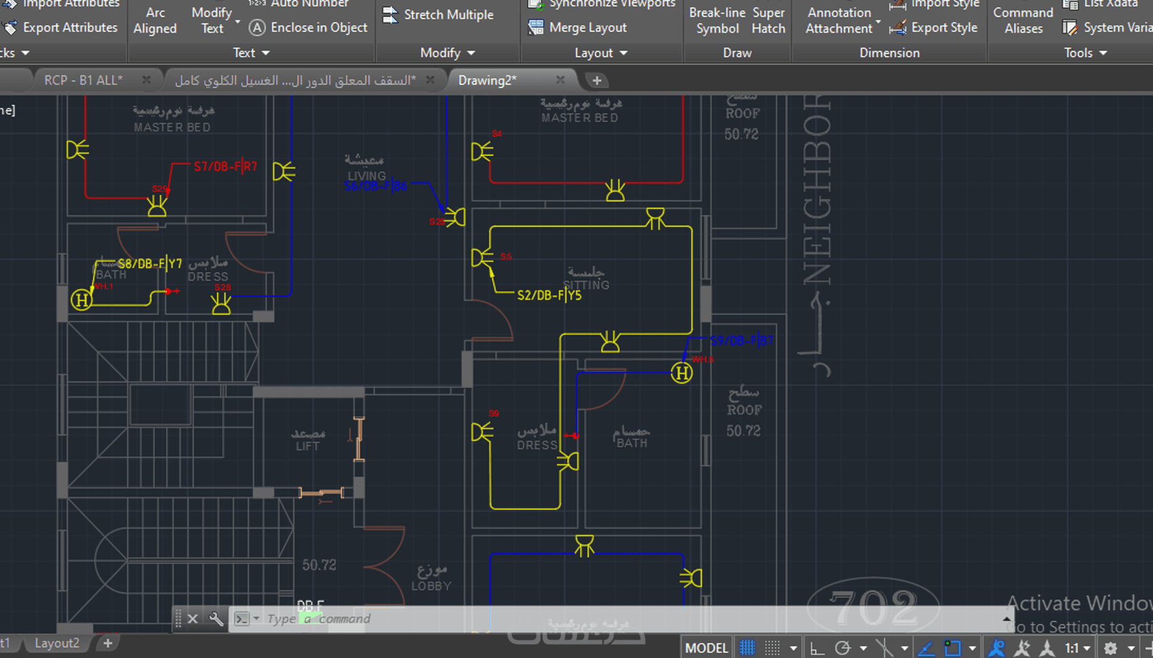The image size is (1153, 658).
Task: Open the workspace switching gear
Action: coord(1110,649)
